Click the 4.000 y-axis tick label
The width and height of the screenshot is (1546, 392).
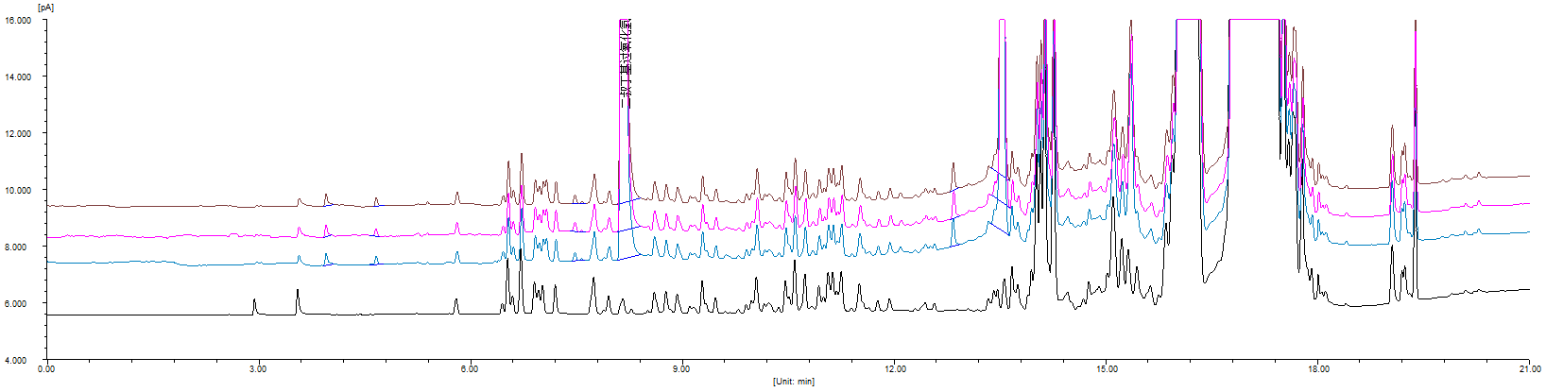click(21, 360)
